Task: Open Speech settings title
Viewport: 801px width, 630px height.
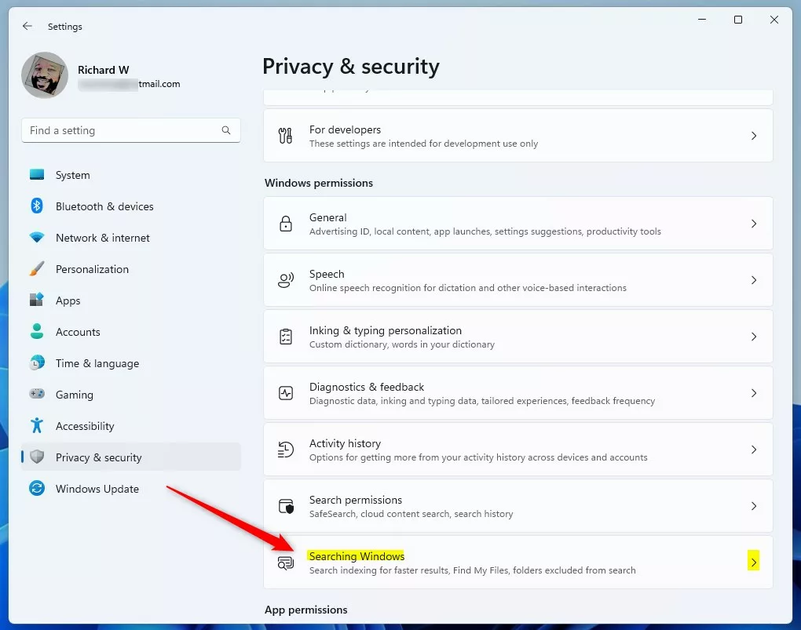Action: pyautogui.click(x=327, y=274)
